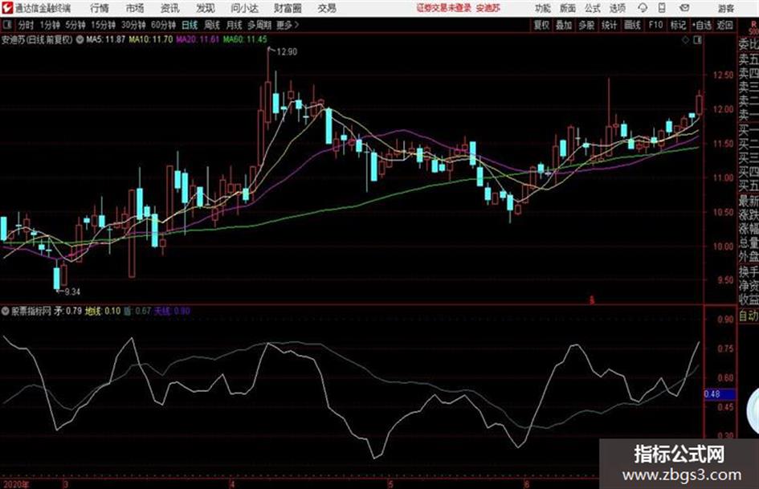Click the 游客 guest account label
The width and height of the screenshot is (759, 489).
click(x=726, y=8)
